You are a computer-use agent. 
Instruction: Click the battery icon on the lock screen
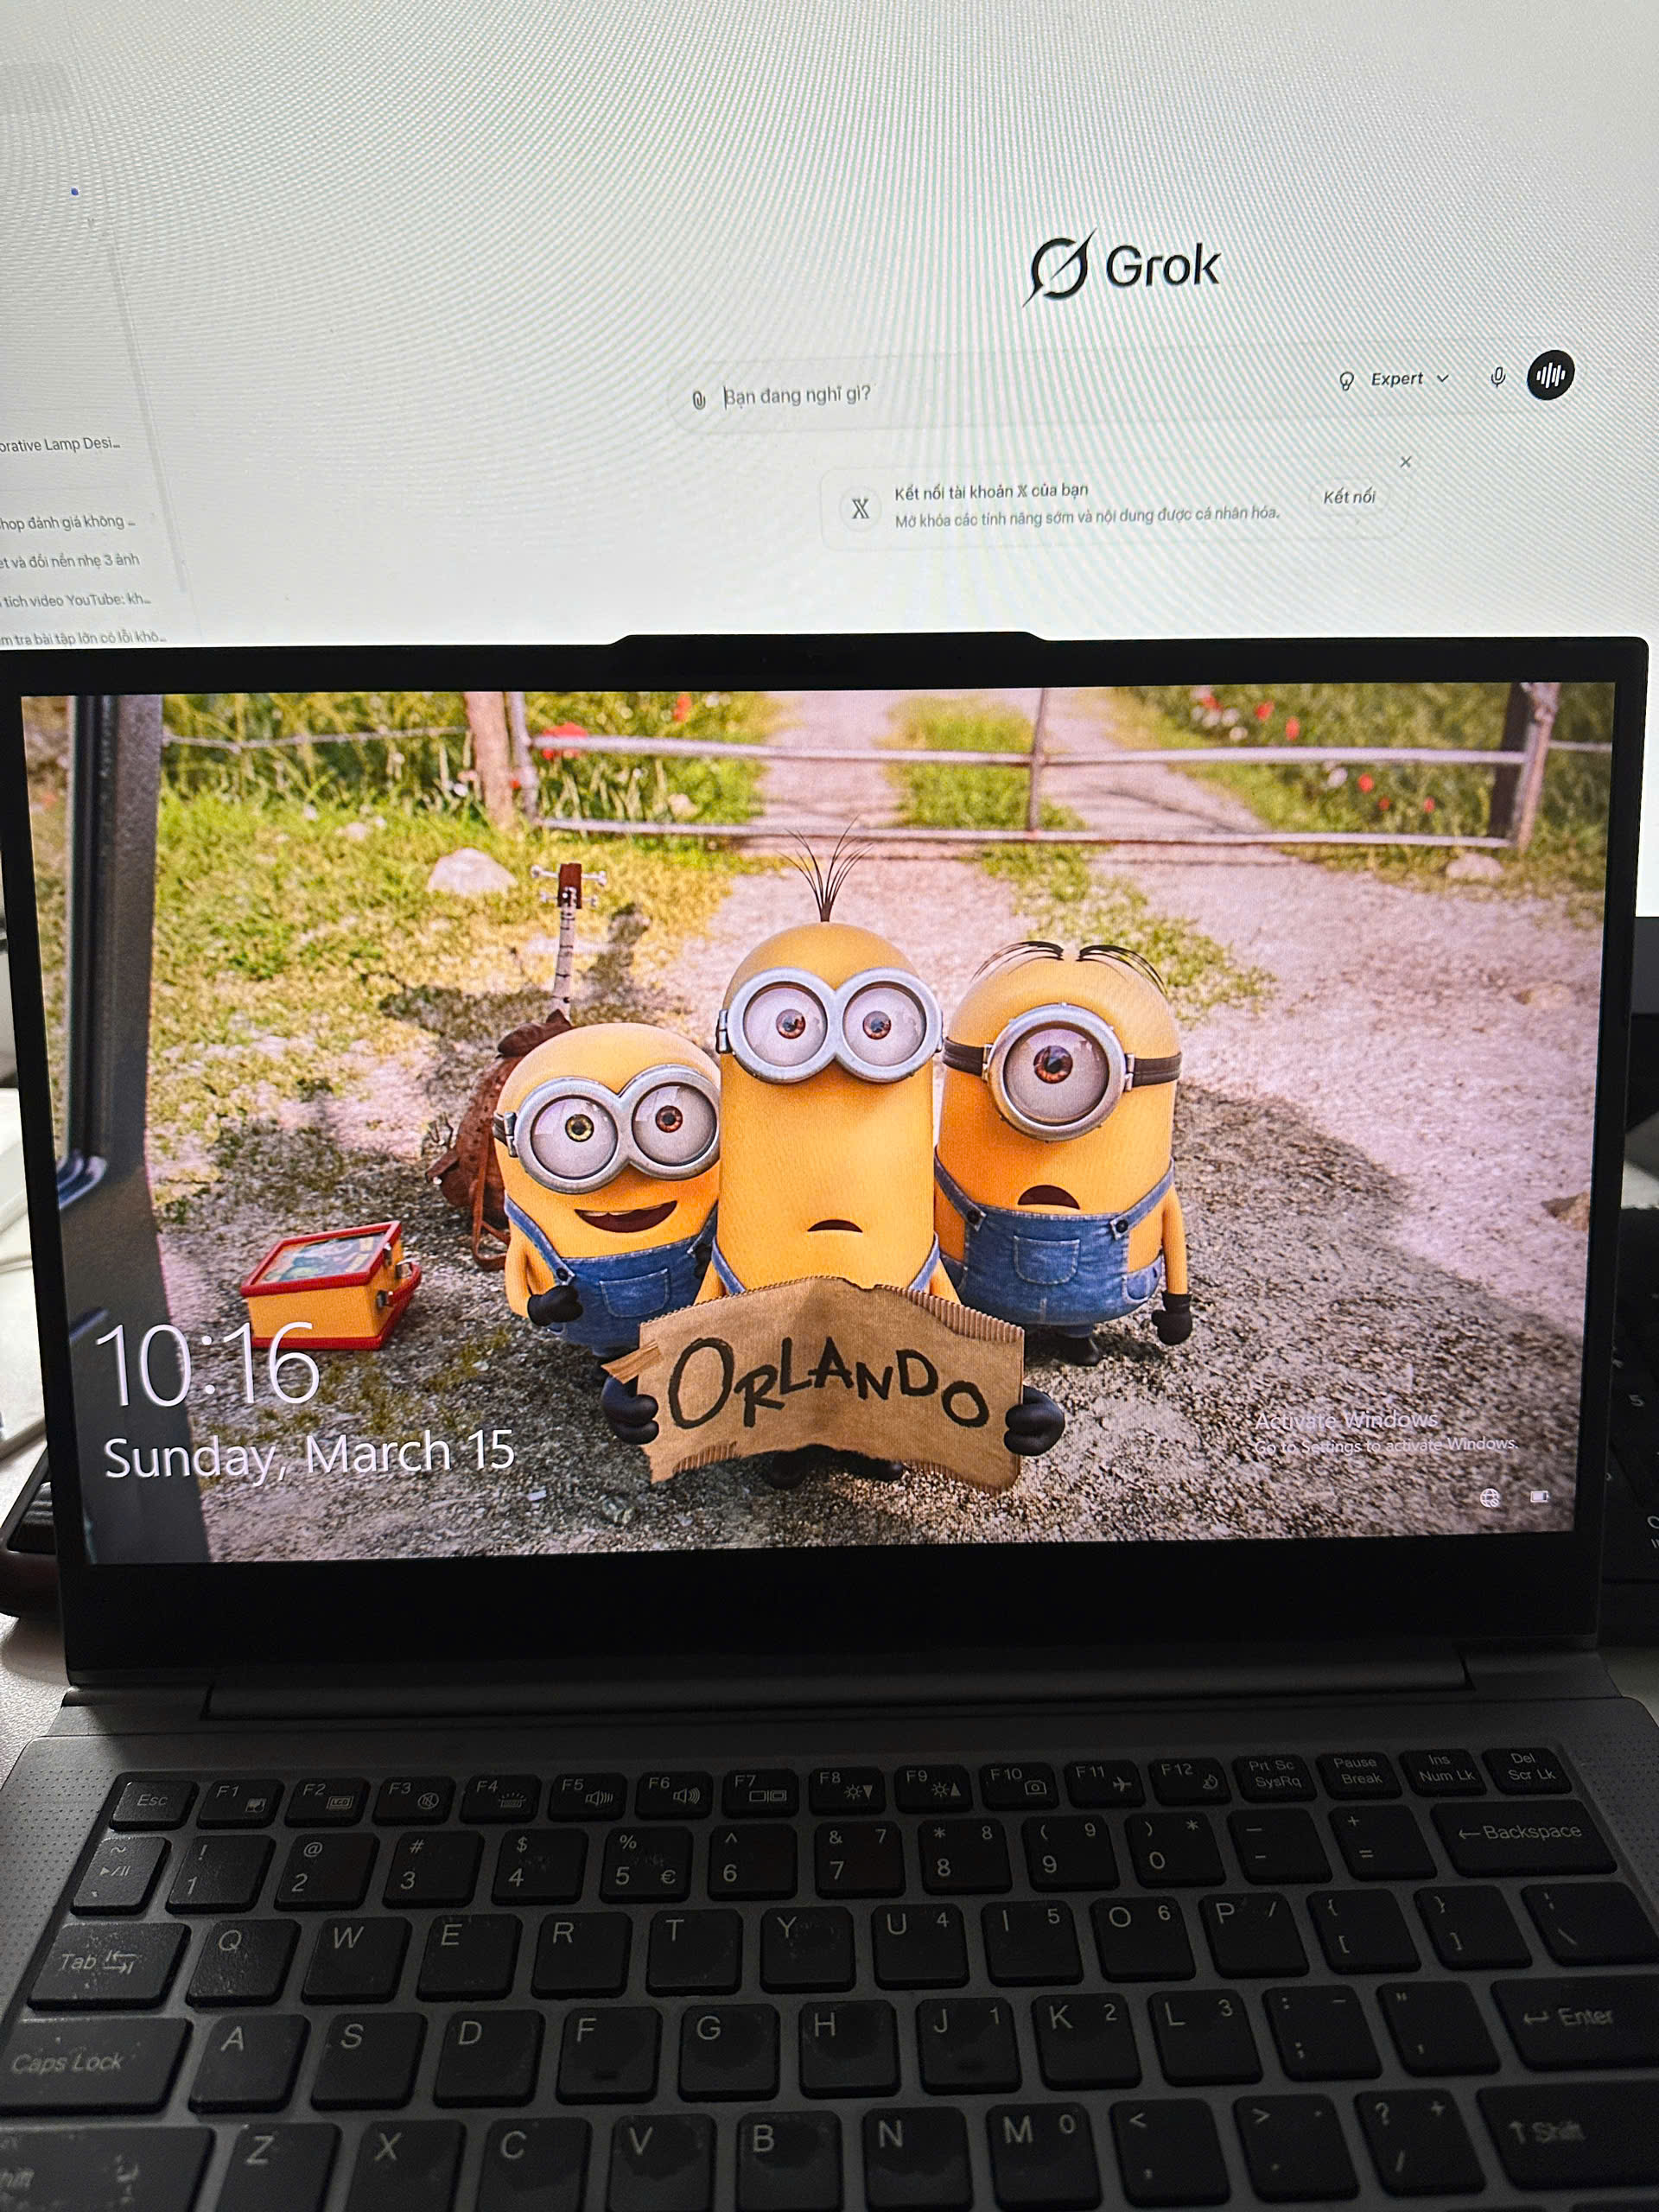(x=1539, y=1496)
